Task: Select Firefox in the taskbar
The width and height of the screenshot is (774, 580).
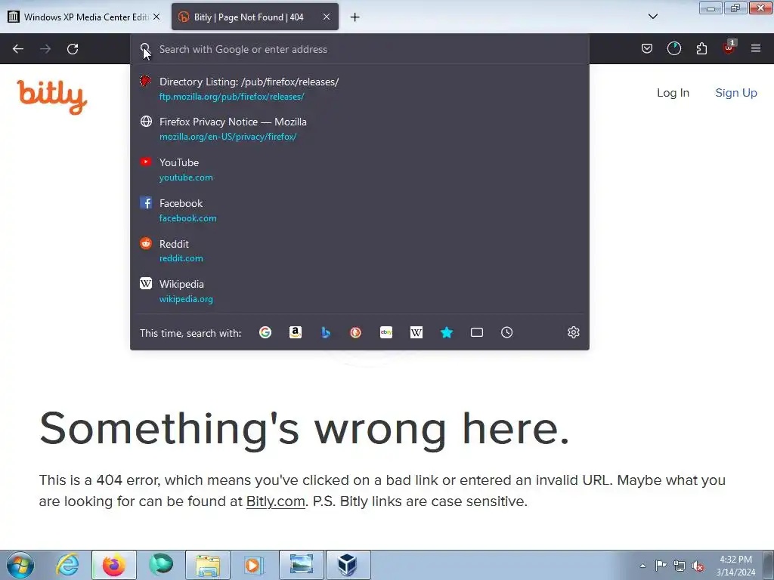Action: click(114, 565)
